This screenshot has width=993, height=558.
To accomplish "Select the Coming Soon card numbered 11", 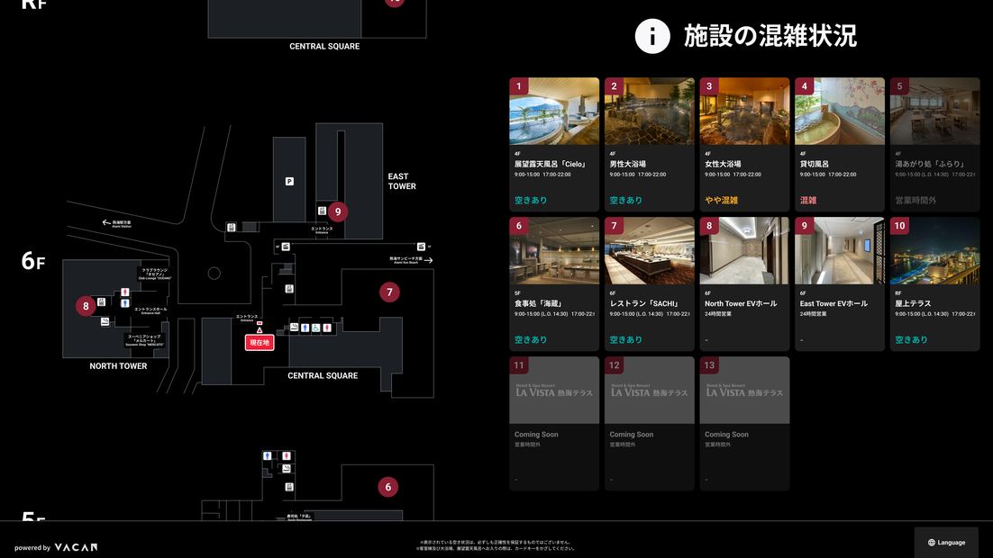I will (554, 423).
